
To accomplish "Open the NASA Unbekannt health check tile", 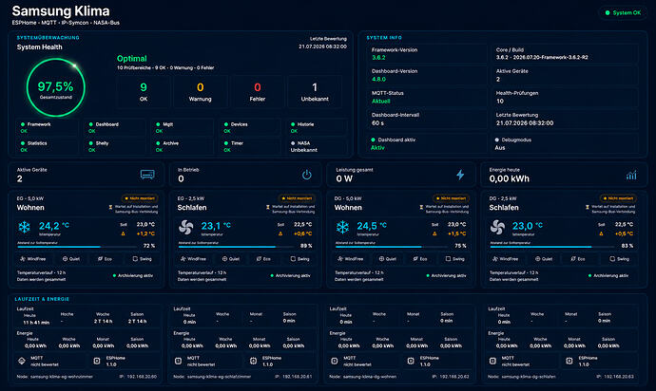I will (x=318, y=146).
